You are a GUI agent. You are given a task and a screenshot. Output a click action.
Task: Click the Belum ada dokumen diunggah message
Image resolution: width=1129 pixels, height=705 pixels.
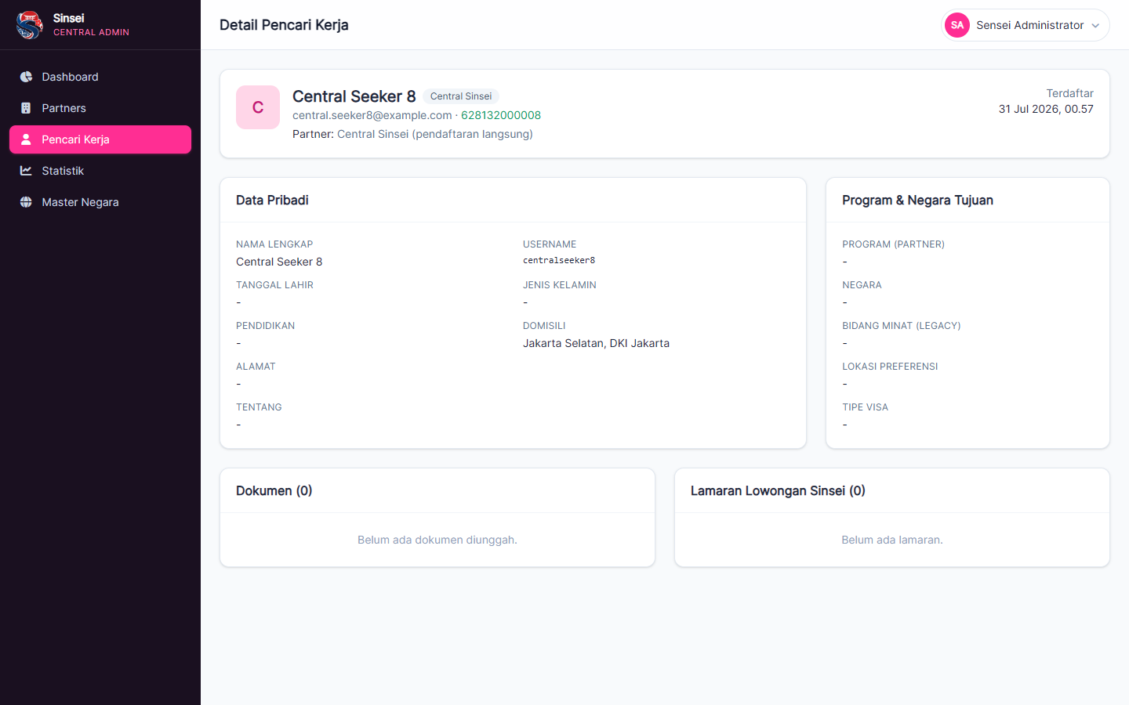tap(437, 540)
